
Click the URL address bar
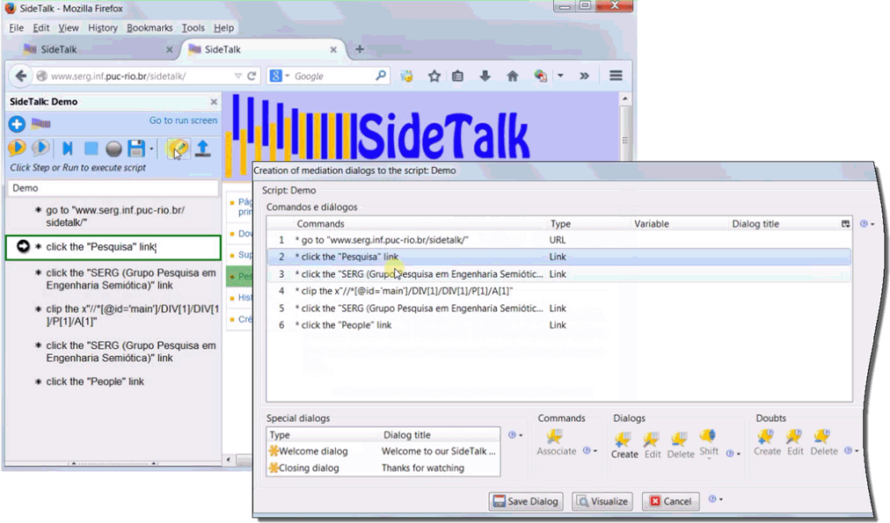tap(136, 76)
